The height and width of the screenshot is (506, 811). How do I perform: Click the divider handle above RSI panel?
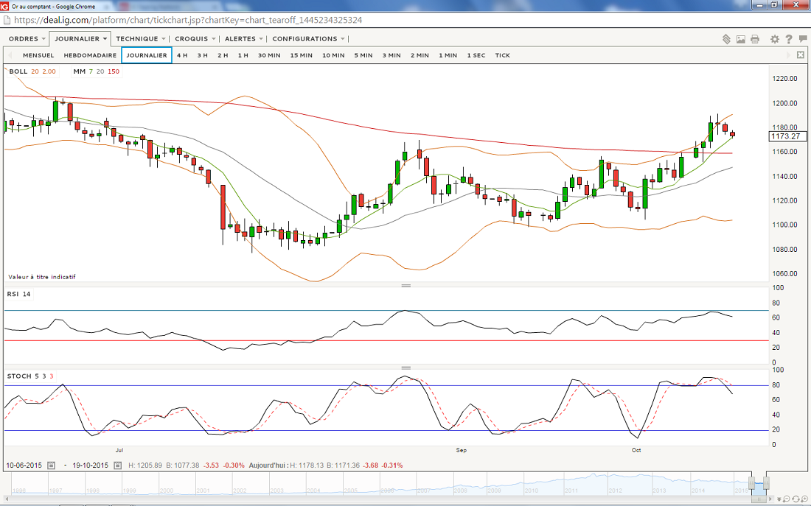coord(405,286)
